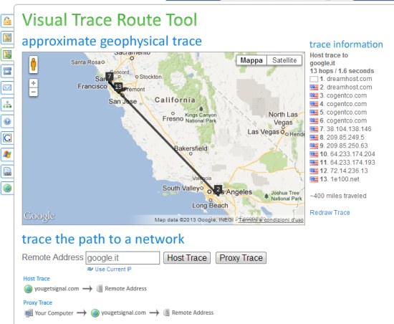Open the green globe tool in sidebar
394x324 pixels.
(x=7, y=188)
